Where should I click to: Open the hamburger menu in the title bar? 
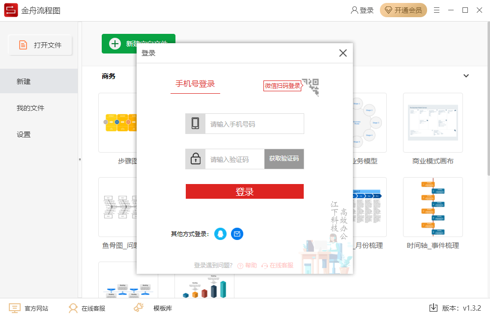click(436, 10)
